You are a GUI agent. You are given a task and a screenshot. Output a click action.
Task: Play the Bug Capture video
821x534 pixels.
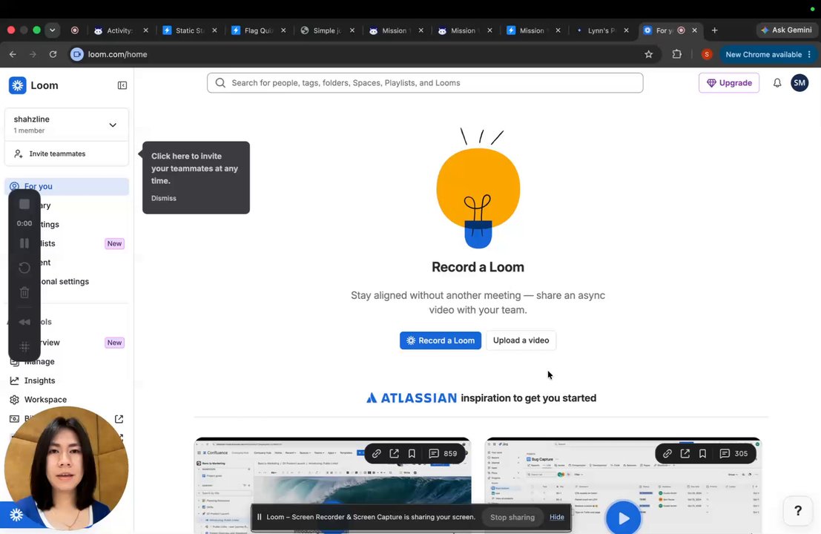pos(623,518)
